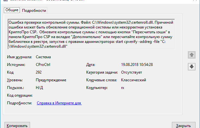Select the date value 19.08.2018 10:54:28
Image resolution: width=200 pixels, height=128 pixels.
pyautogui.click(x=137, y=65)
